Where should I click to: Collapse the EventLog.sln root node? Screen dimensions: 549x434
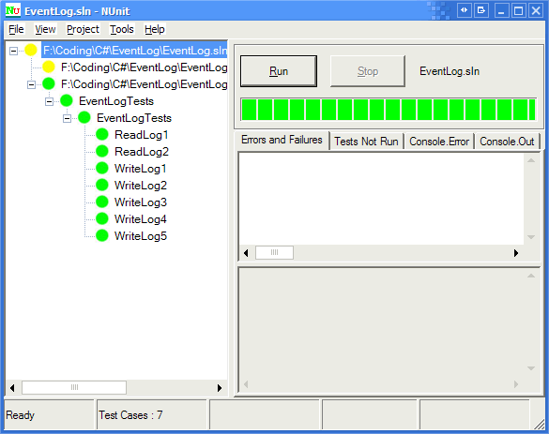tap(13, 51)
